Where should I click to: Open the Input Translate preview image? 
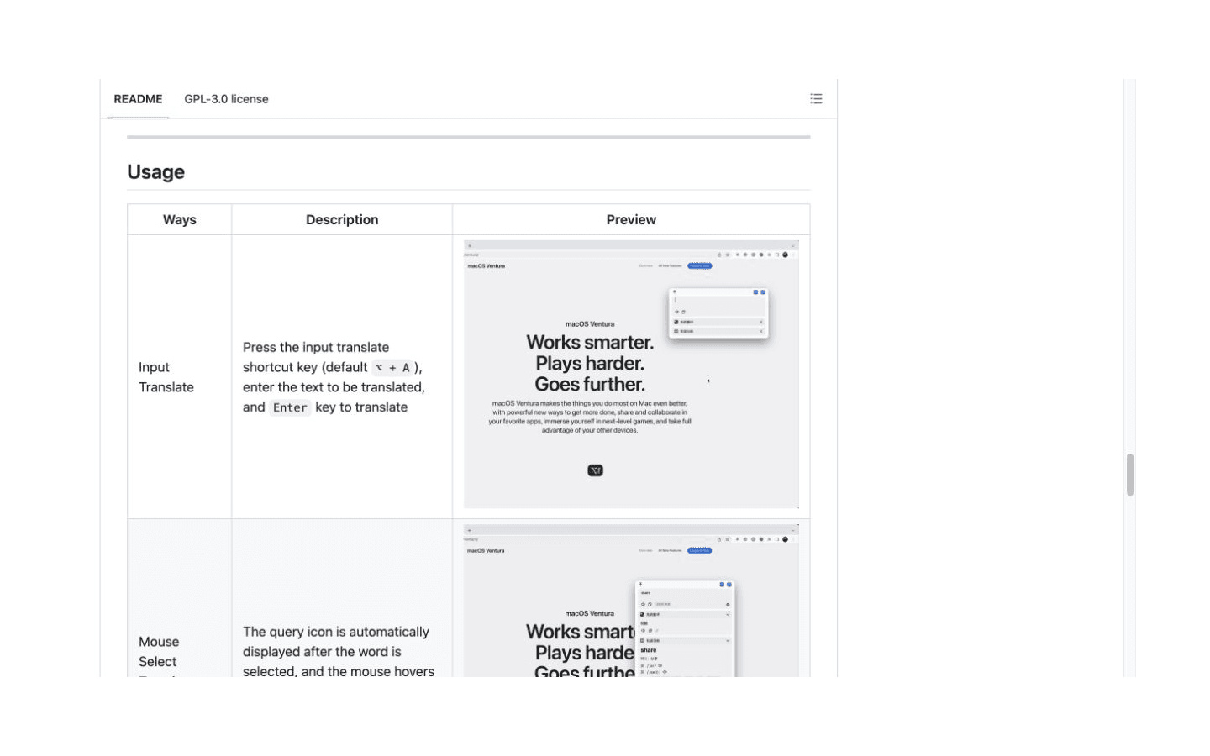click(631, 375)
